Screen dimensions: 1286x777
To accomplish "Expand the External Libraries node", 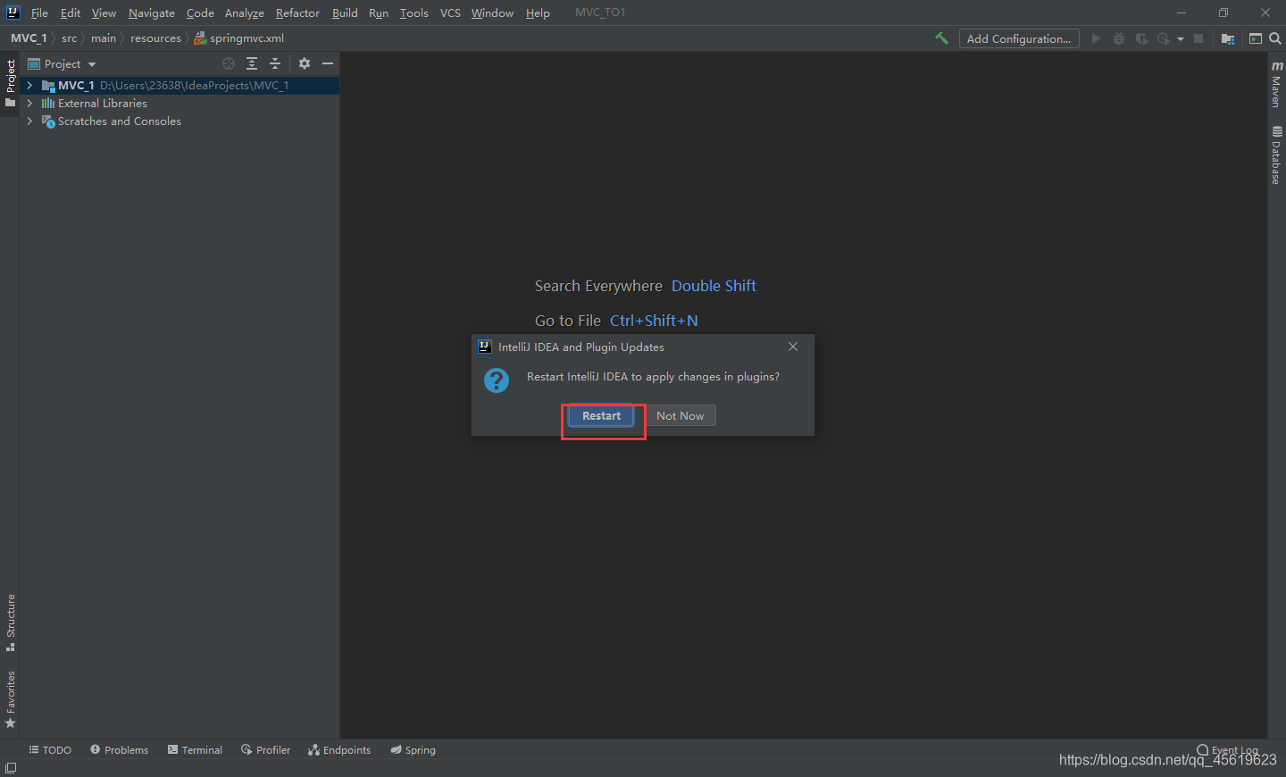I will pyautogui.click(x=29, y=104).
